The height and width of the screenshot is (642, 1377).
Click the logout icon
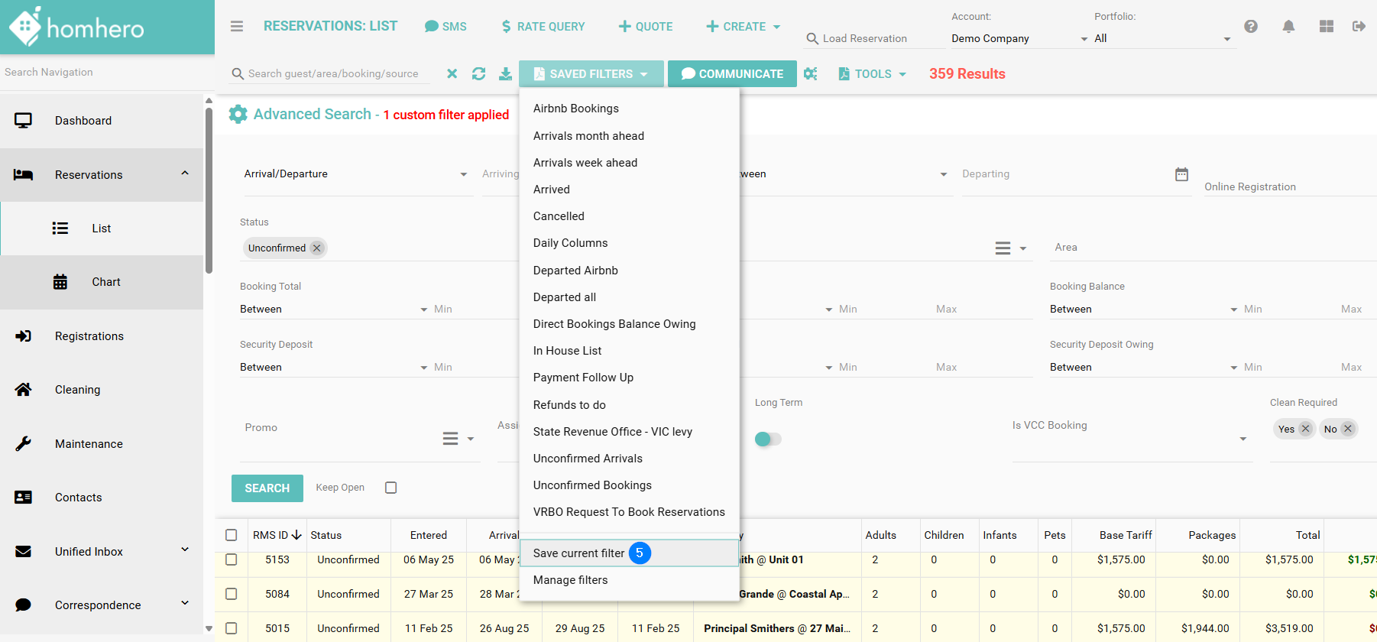1359,27
